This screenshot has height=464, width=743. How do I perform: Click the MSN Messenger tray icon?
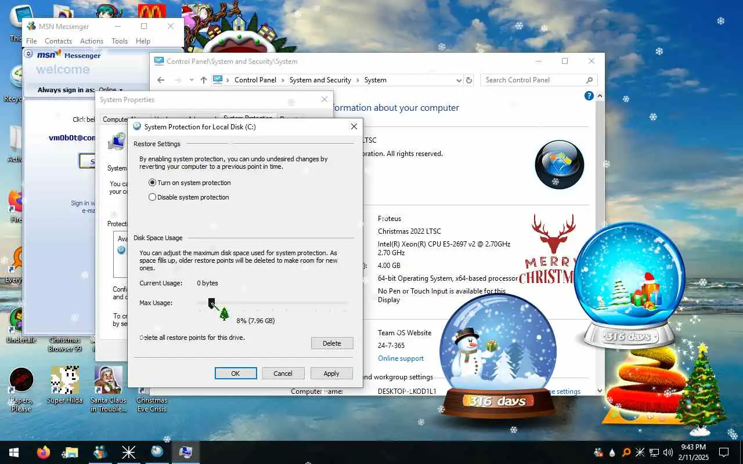pyautogui.click(x=598, y=452)
